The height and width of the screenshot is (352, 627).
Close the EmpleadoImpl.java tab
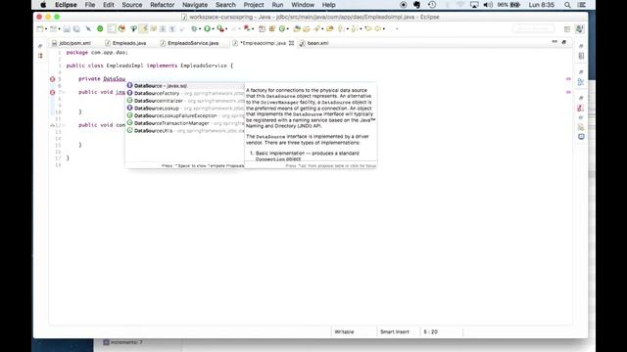click(291, 43)
